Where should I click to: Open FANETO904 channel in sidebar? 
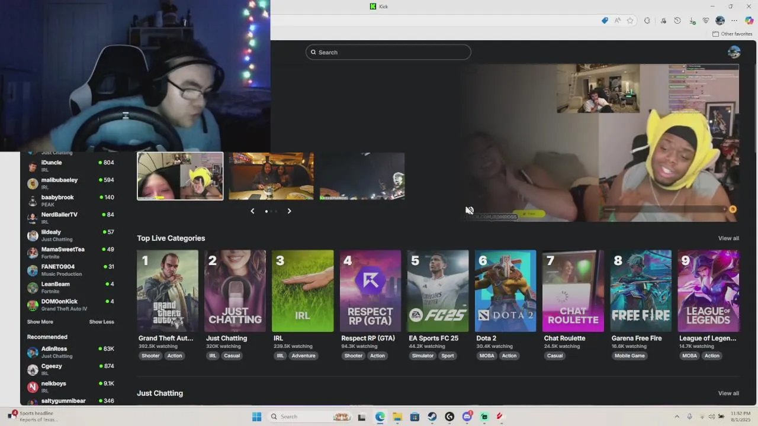click(x=70, y=270)
